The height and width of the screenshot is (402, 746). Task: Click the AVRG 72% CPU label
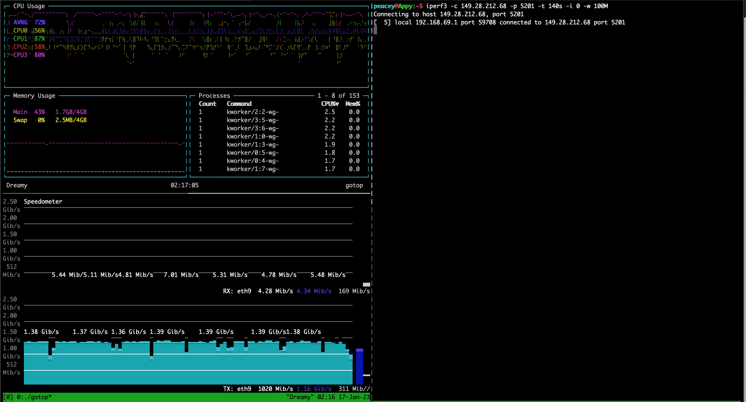(29, 22)
